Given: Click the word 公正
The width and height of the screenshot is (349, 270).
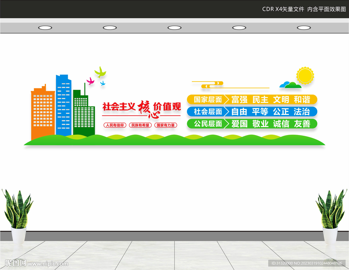Looking at the screenshot, I should click(281, 112).
